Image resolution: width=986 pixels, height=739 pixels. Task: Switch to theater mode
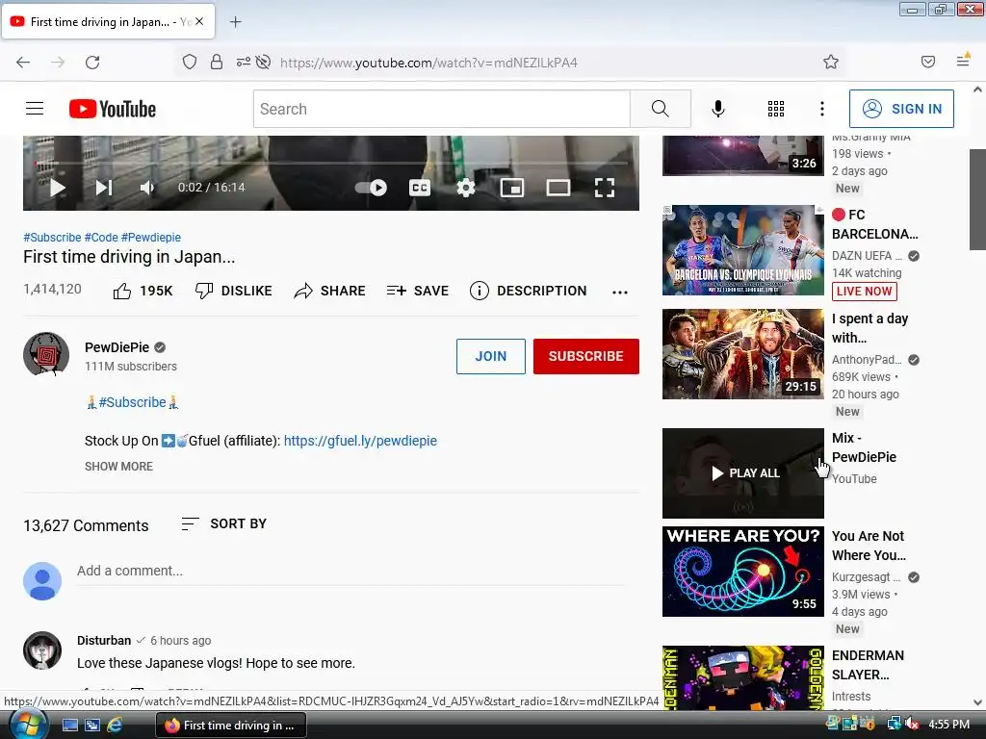pos(558,188)
